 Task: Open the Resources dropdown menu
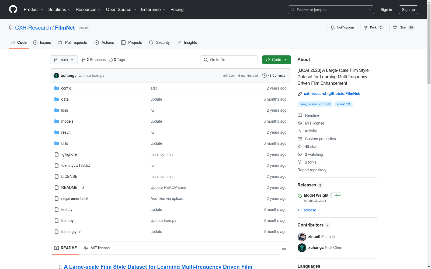(x=88, y=10)
